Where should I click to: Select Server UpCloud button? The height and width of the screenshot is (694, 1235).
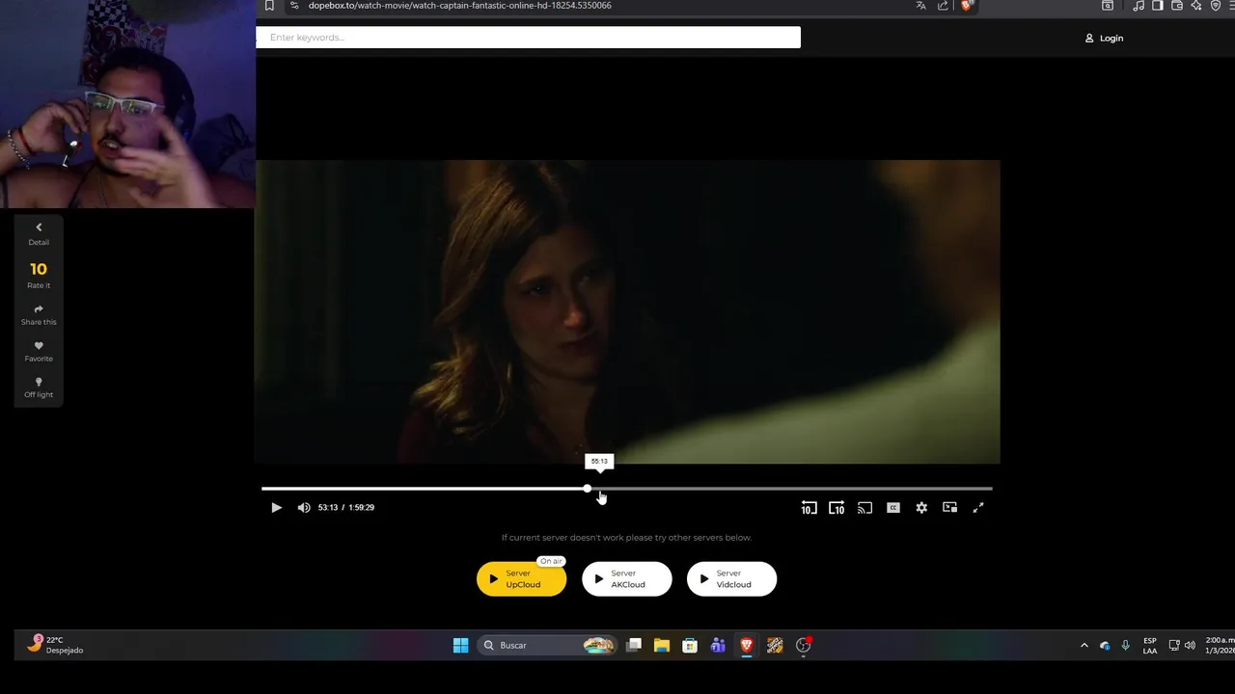(521, 579)
